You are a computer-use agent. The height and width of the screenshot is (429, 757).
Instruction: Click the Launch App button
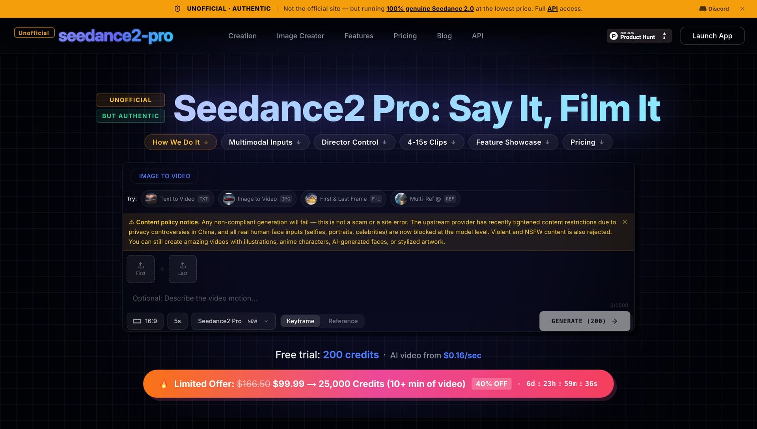point(712,35)
